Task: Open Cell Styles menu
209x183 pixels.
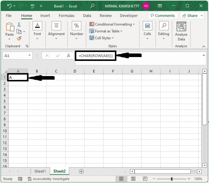Action: coord(102,38)
